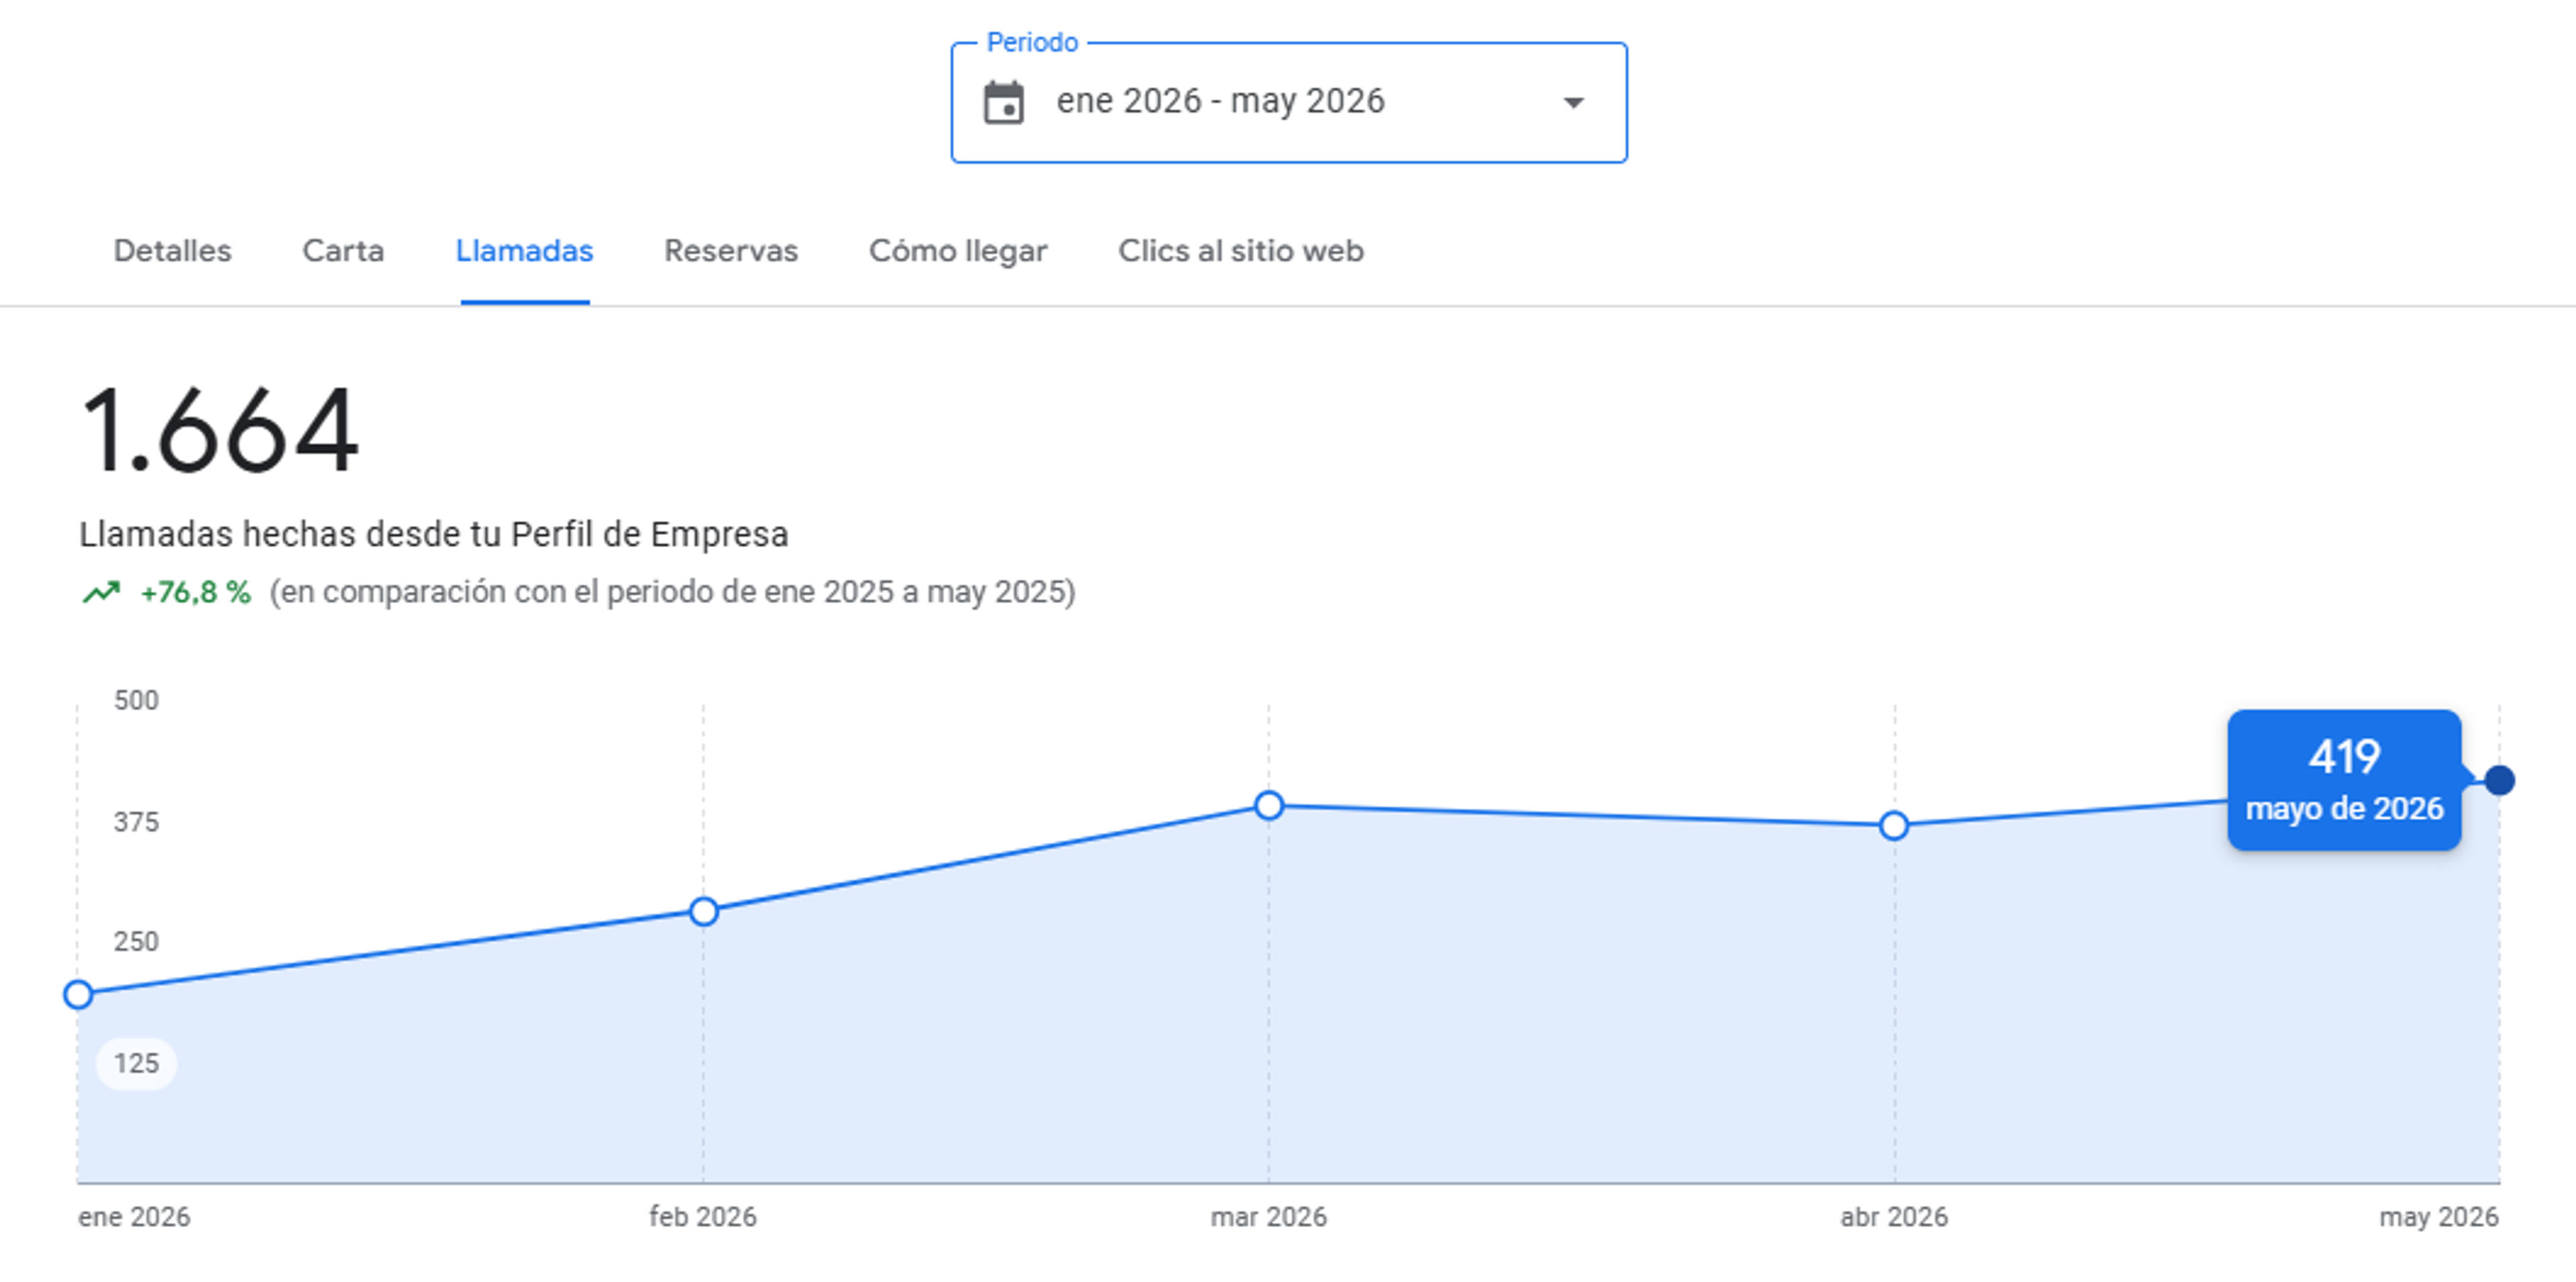Select the ene 2026 data point
The height and width of the screenshot is (1282, 2576).
pyautogui.click(x=78, y=995)
